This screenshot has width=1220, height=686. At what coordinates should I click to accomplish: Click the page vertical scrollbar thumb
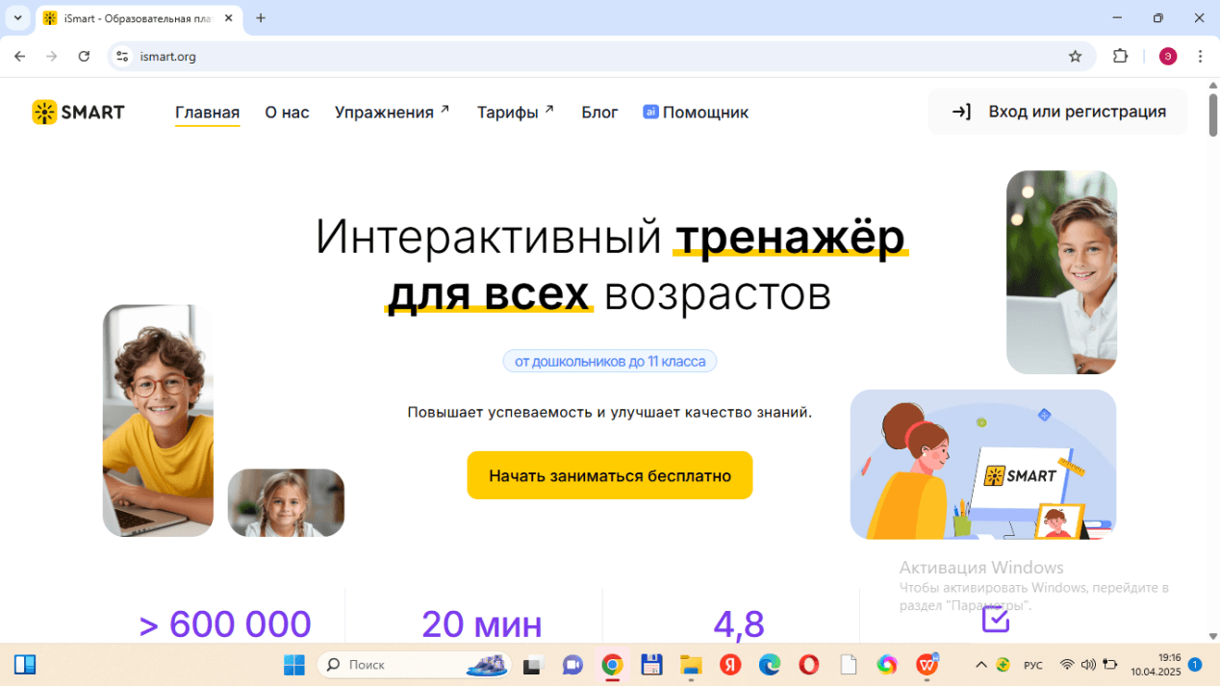1212,115
